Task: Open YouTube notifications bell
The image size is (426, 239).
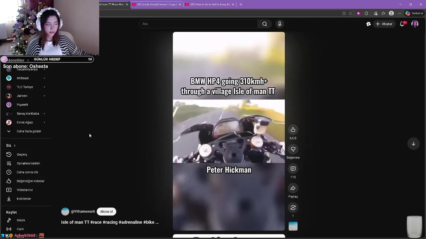Action: coord(402,24)
